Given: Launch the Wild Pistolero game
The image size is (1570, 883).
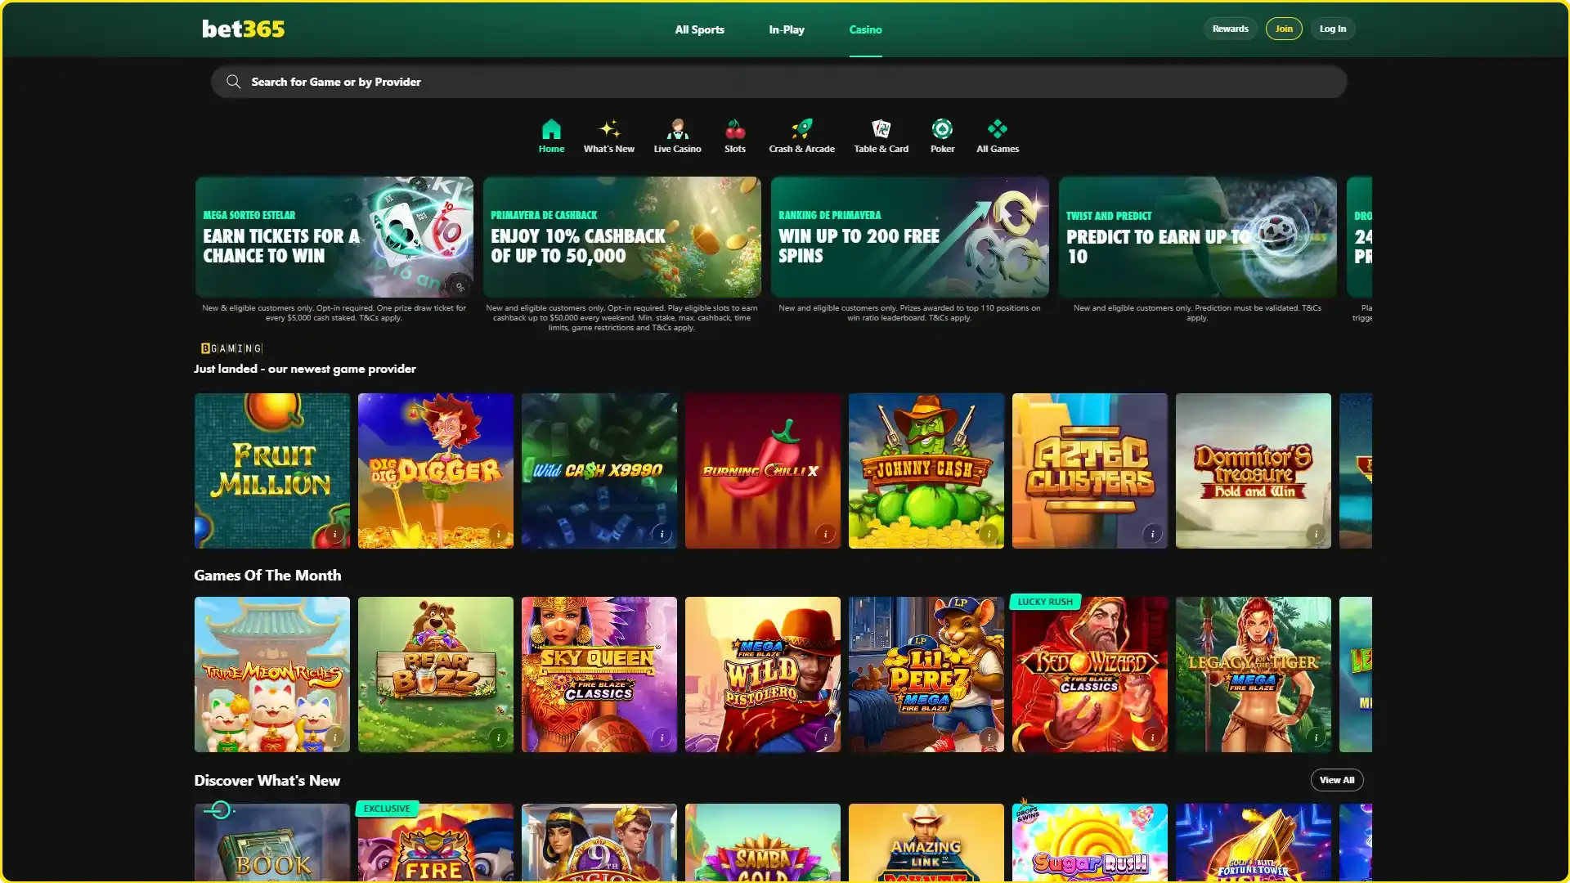Looking at the screenshot, I should pos(763,675).
